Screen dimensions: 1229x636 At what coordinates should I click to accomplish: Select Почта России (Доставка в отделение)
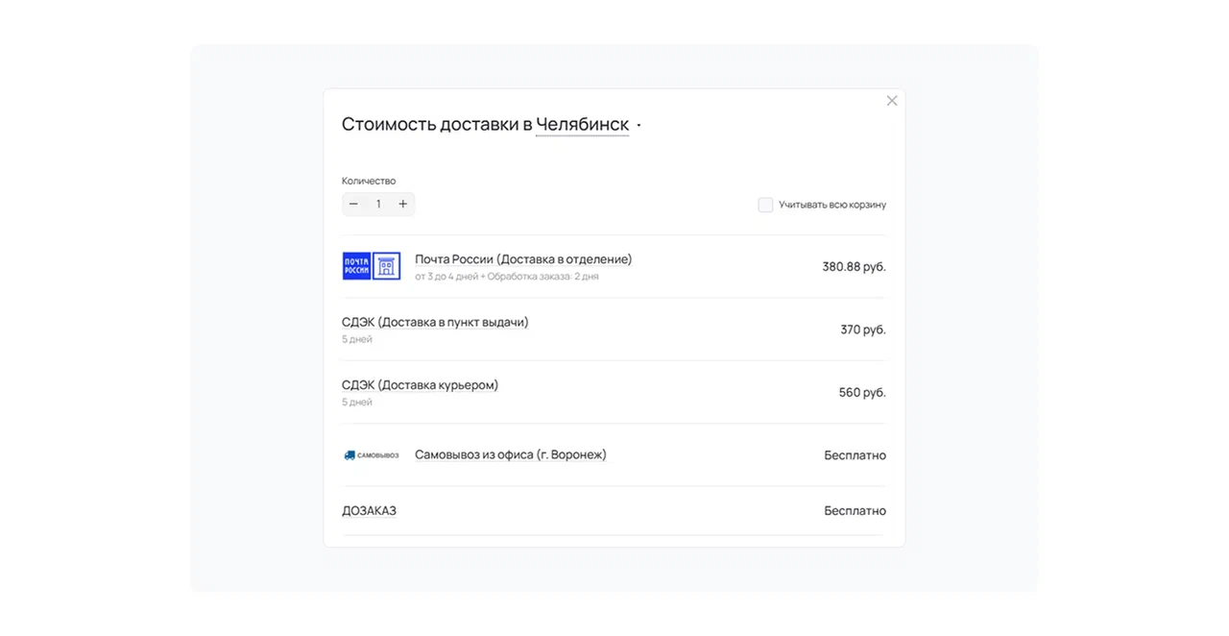pos(523,259)
